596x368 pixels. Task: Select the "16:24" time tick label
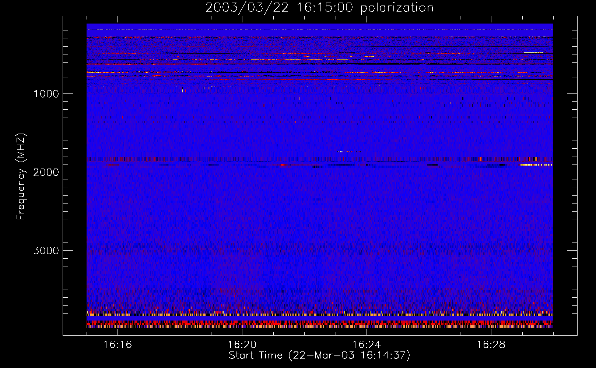click(x=367, y=344)
